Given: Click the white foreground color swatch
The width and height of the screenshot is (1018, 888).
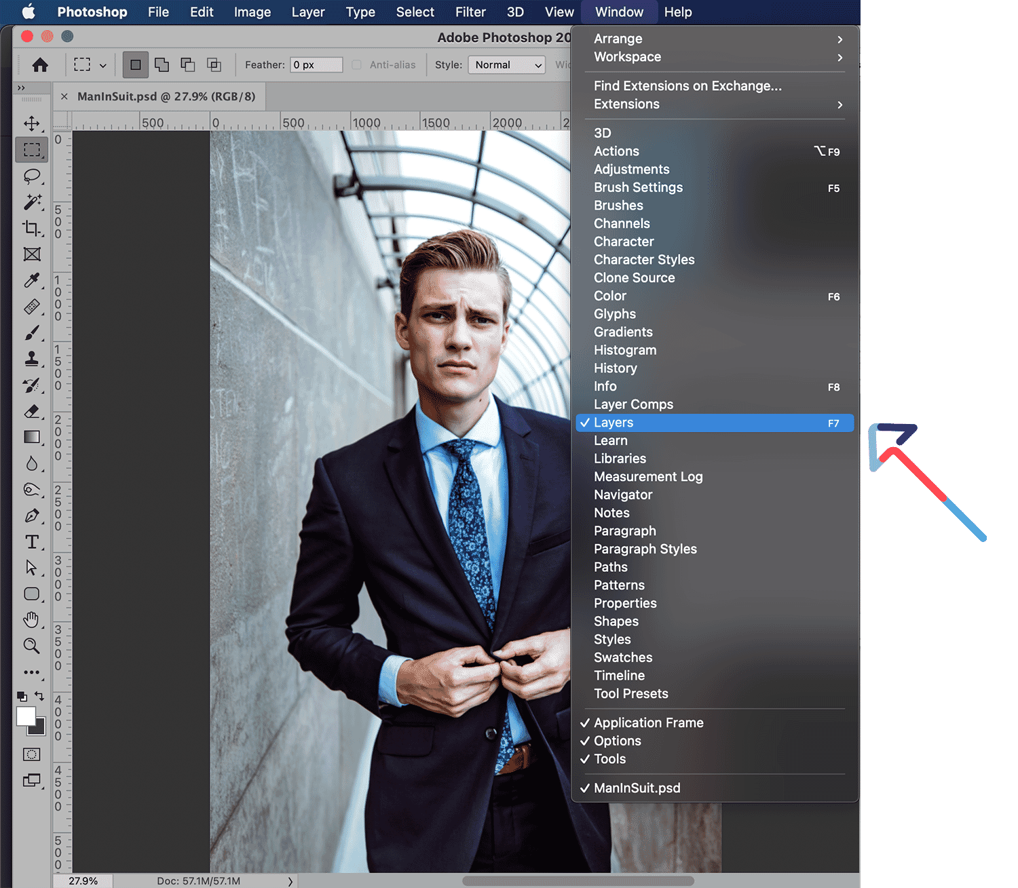Looking at the screenshot, I should pyautogui.click(x=24, y=716).
